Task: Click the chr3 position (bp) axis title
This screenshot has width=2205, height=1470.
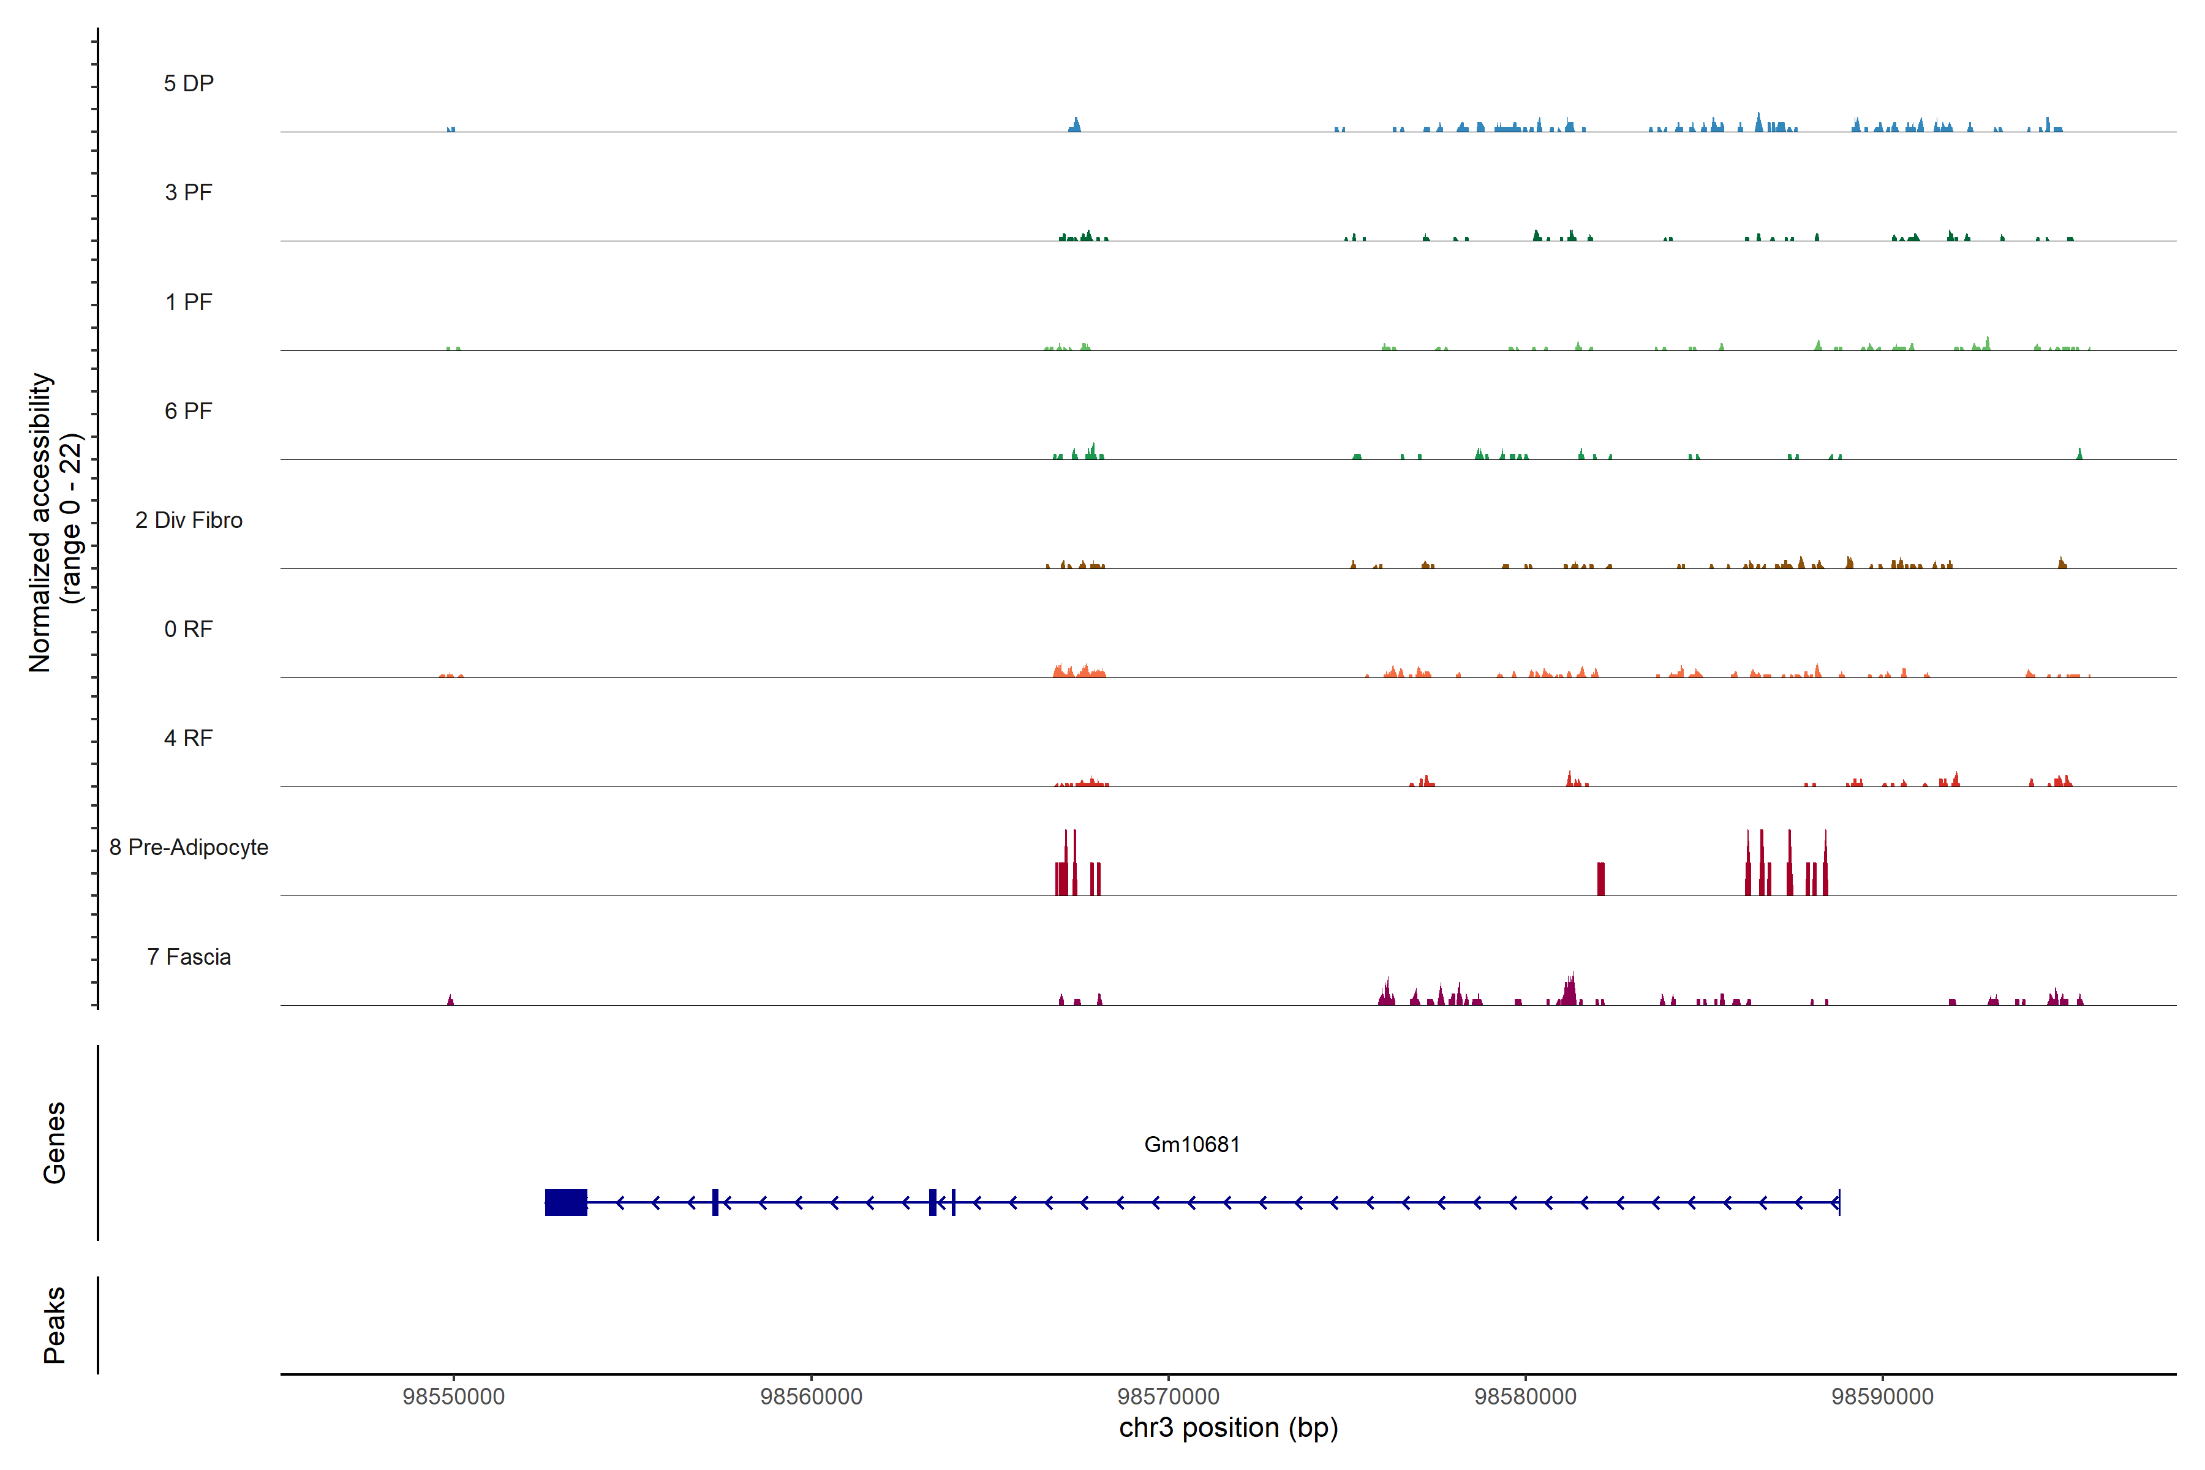Action: pos(1228,1428)
